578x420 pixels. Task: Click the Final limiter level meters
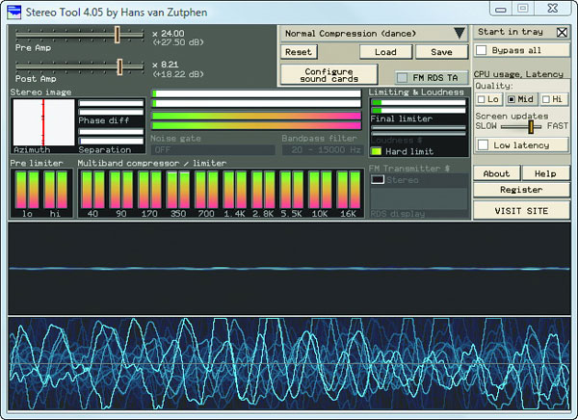tap(419, 107)
